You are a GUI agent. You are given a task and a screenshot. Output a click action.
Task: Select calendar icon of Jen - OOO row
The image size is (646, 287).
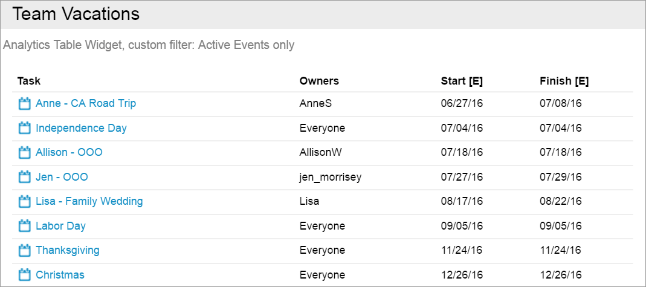[x=25, y=177]
